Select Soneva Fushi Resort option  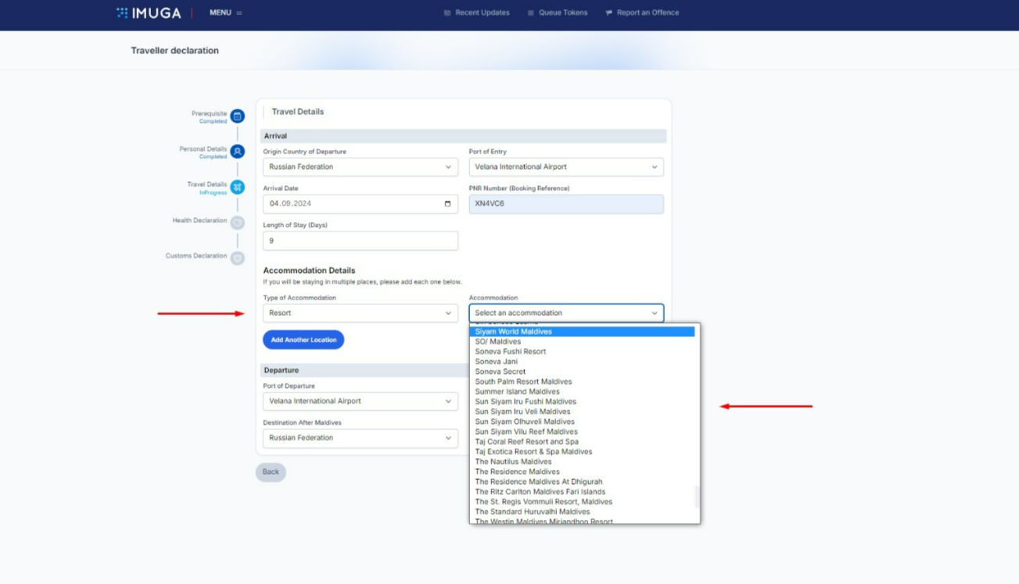click(x=582, y=352)
